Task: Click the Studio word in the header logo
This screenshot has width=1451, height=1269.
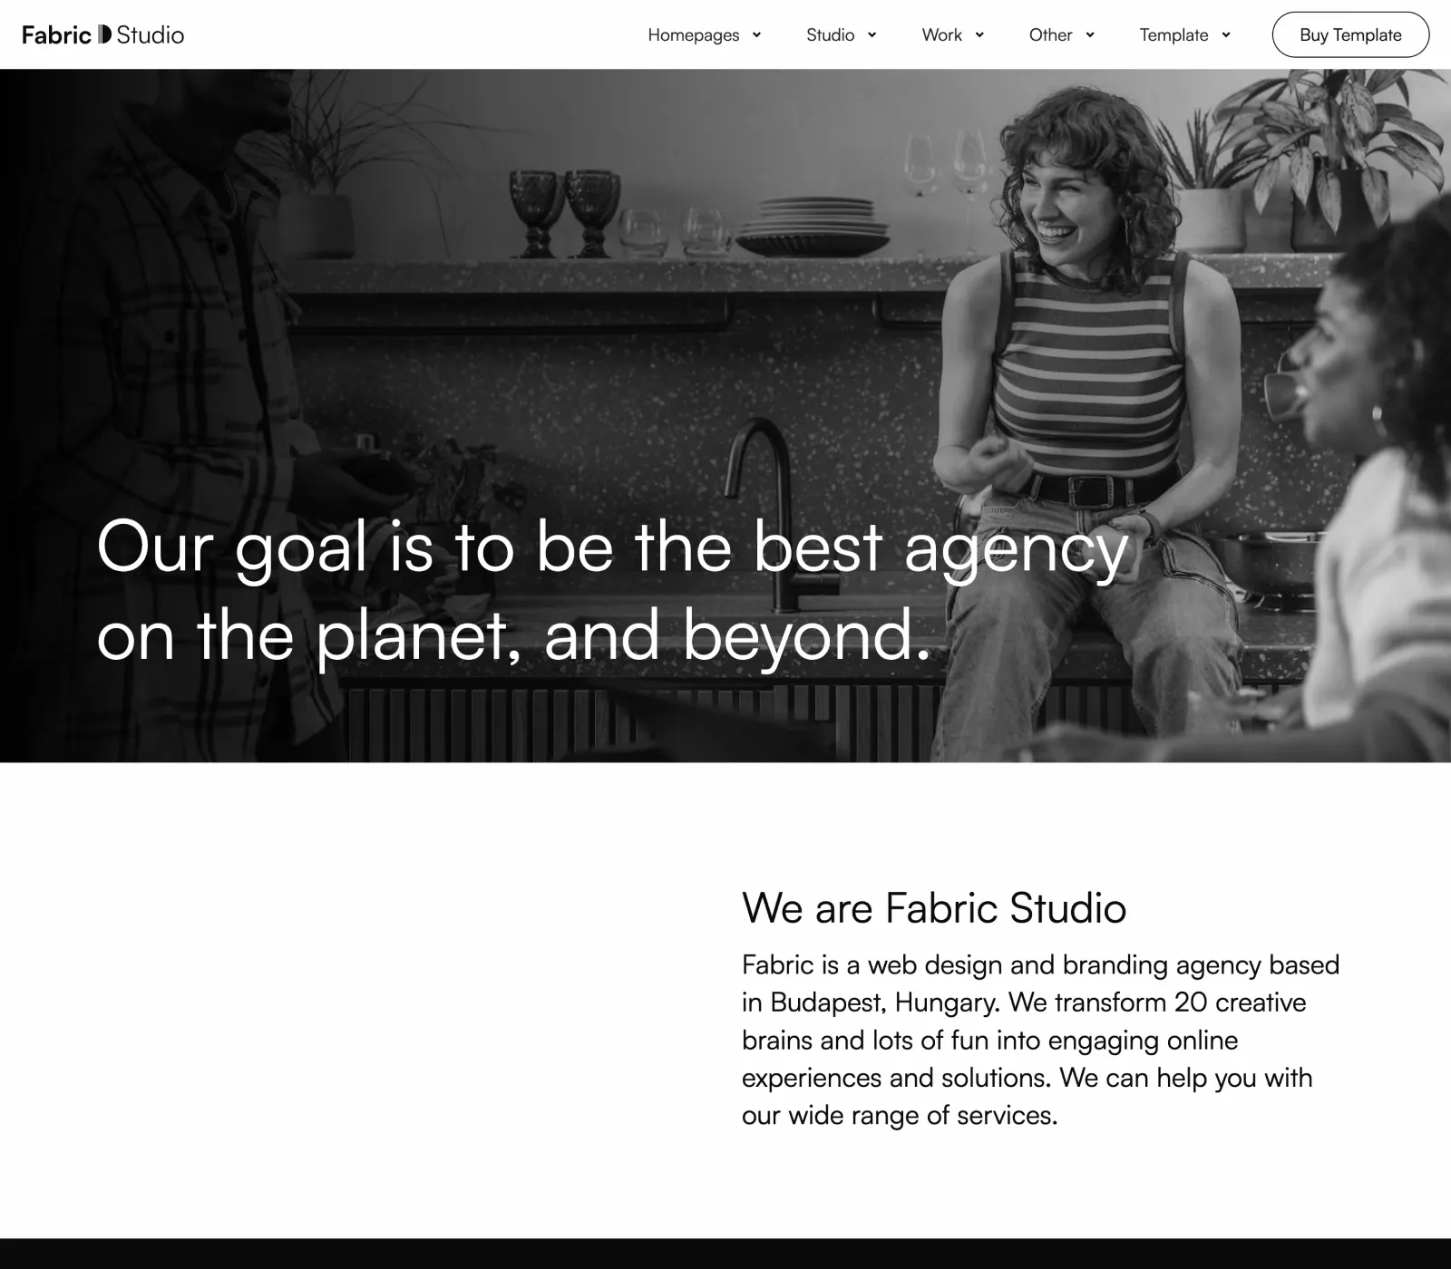Action: (151, 34)
